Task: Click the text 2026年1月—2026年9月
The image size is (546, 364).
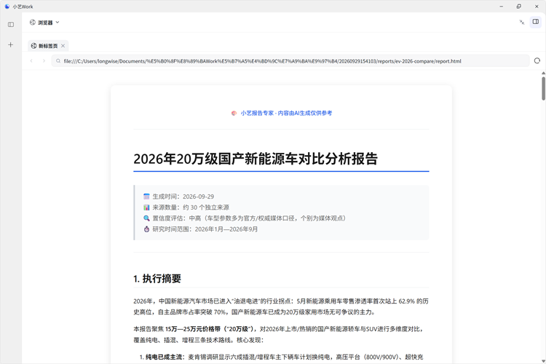Action: point(226,229)
